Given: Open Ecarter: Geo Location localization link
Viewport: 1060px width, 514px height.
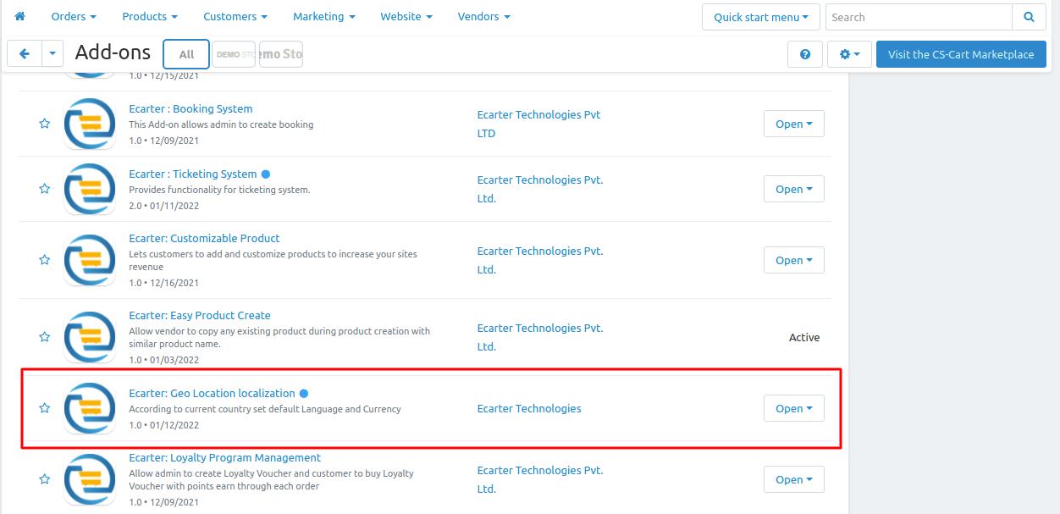Looking at the screenshot, I should click(x=212, y=393).
